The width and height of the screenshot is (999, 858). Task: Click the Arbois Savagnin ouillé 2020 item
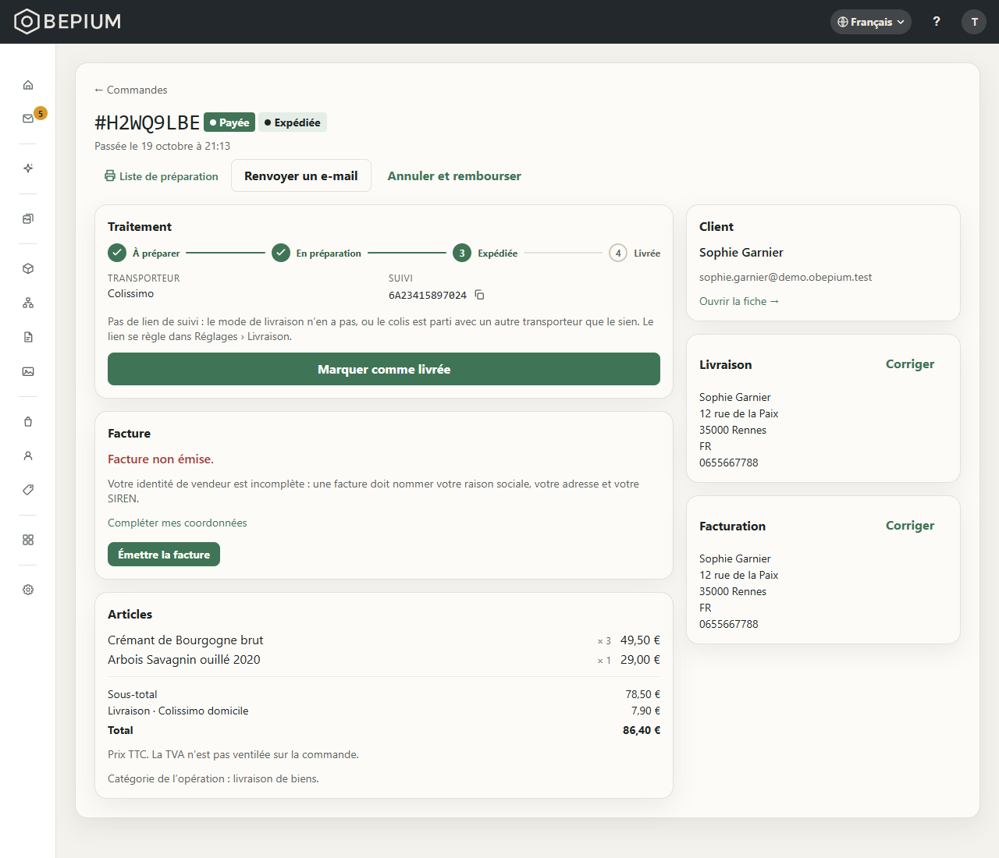click(184, 660)
